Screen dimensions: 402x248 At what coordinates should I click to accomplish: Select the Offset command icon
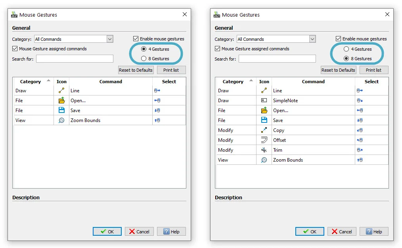pyautogui.click(x=264, y=140)
